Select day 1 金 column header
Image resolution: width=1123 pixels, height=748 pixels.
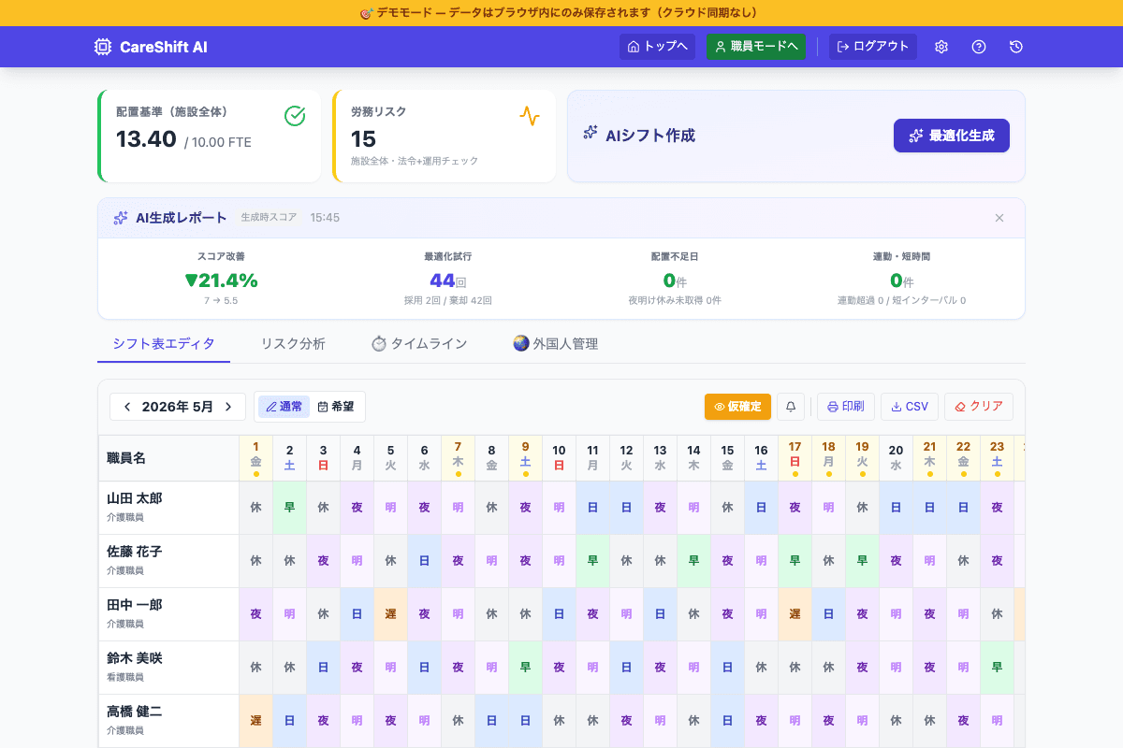(255, 458)
